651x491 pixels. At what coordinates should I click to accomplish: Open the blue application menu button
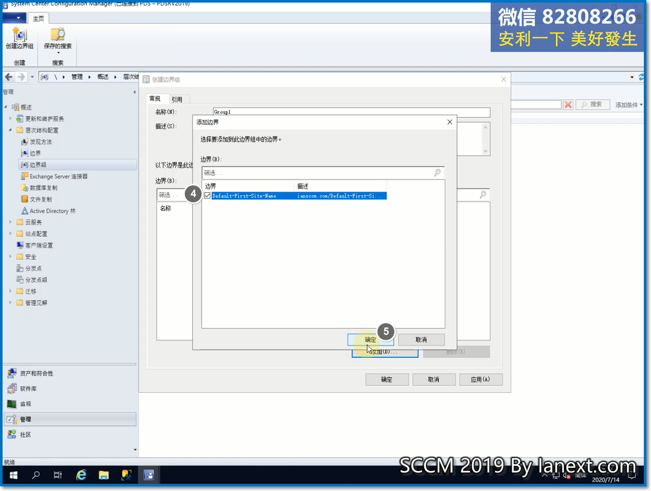[14, 18]
